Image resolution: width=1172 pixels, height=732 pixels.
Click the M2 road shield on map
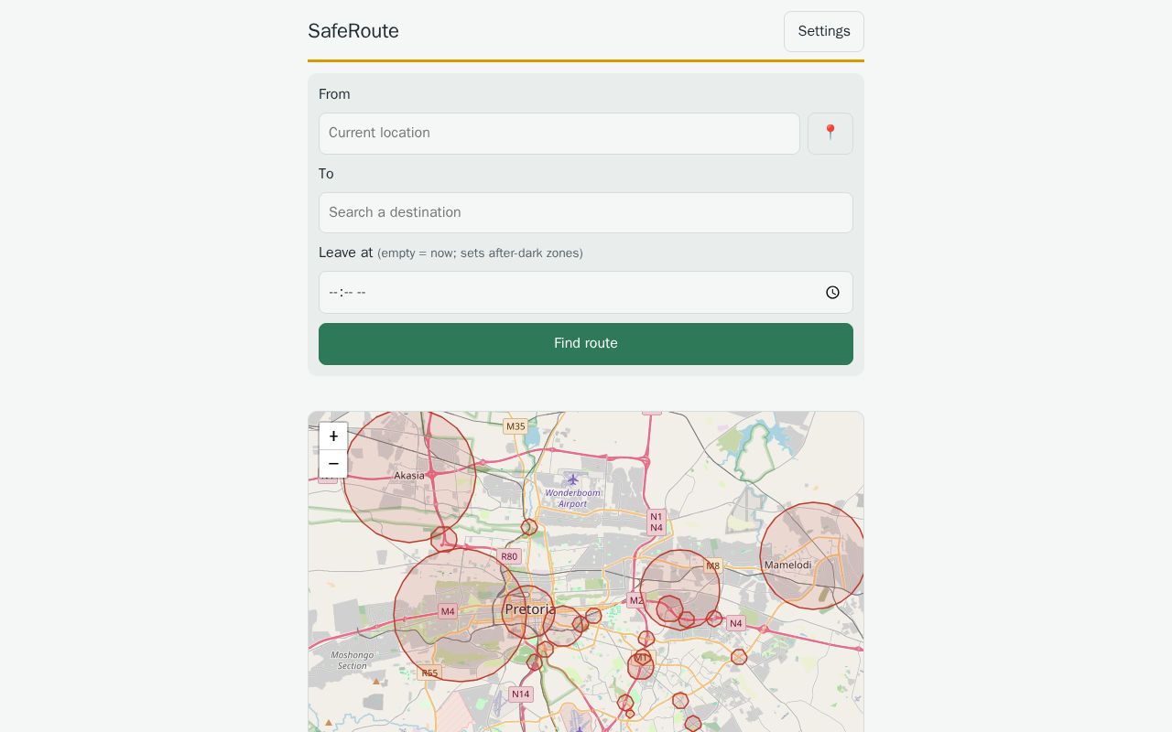pyautogui.click(x=635, y=600)
